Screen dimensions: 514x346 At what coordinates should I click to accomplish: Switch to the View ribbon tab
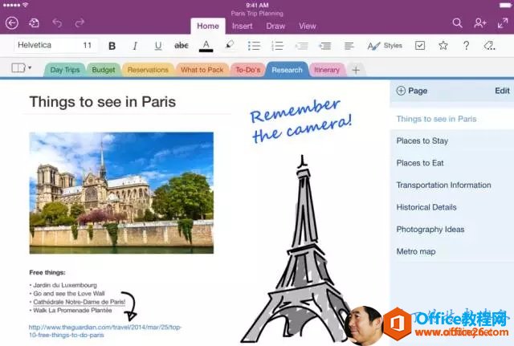tap(307, 26)
